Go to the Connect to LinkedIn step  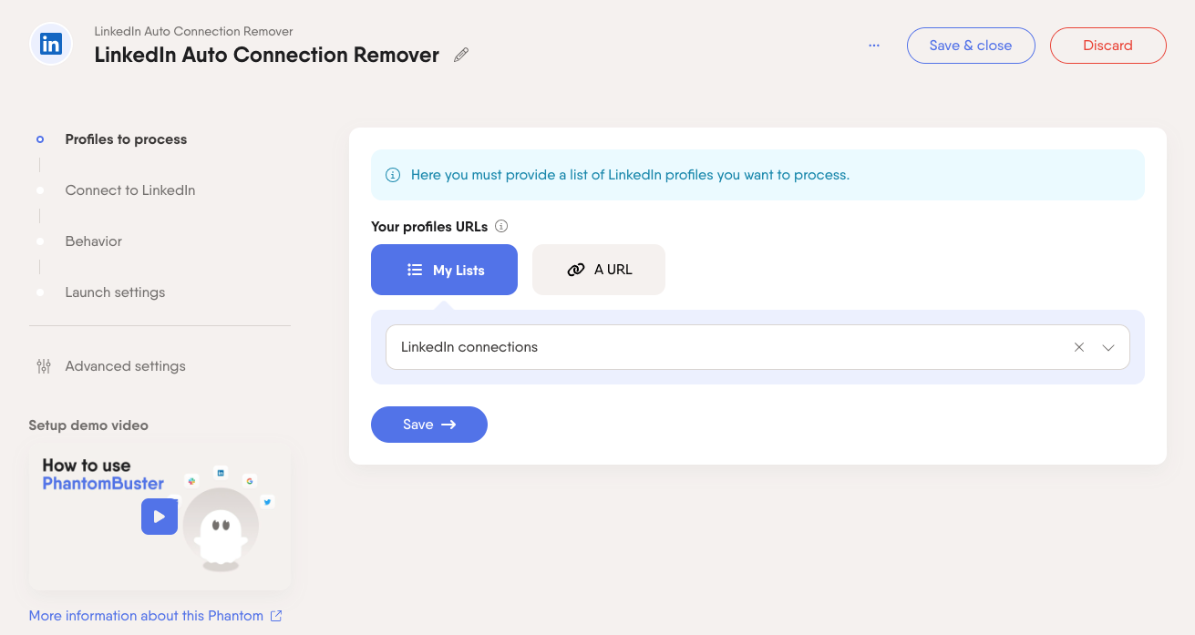click(x=130, y=190)
